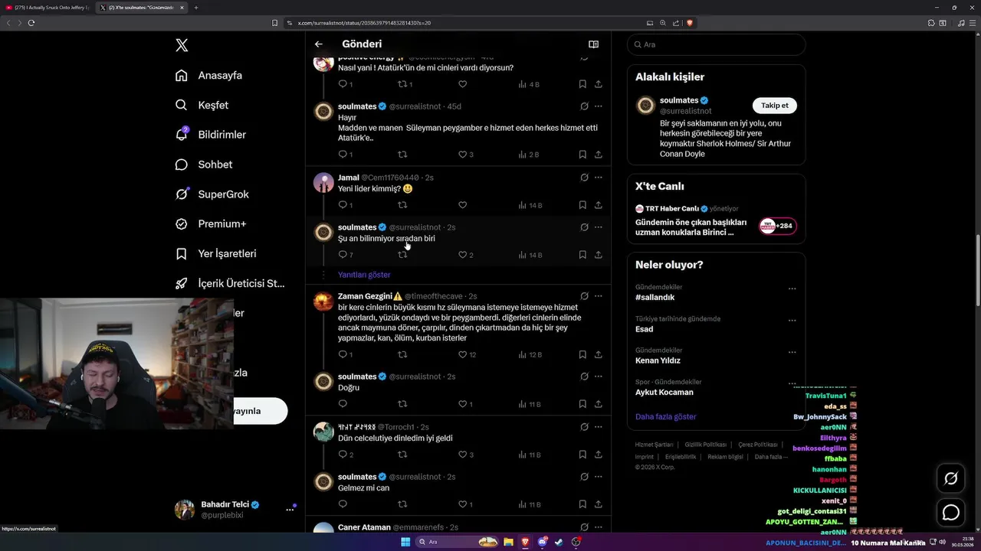Click the browser address bar URL
981x551 pixels.
pyautogui.click(x=364, y=23)
